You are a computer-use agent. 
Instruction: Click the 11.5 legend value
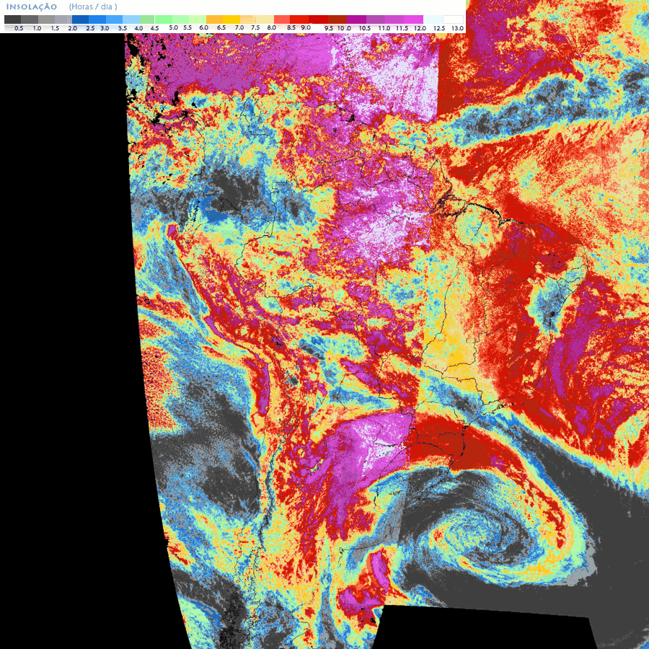pyautogui.click(x=402, y=28)
